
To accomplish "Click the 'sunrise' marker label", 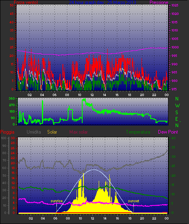I will (x=57, y=201).
